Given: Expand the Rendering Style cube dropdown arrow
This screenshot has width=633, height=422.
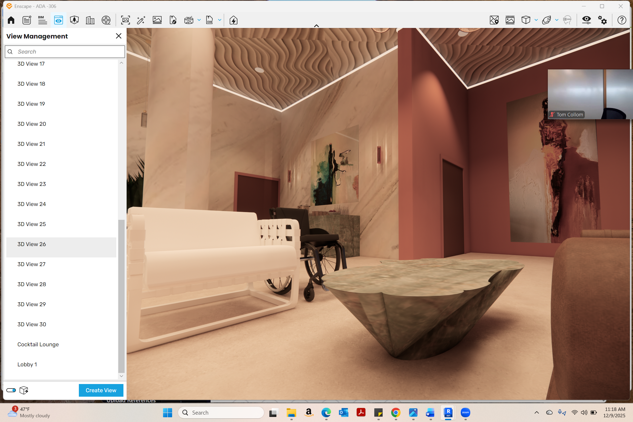Looking at the screenshot, I should [x=536, y=20].
